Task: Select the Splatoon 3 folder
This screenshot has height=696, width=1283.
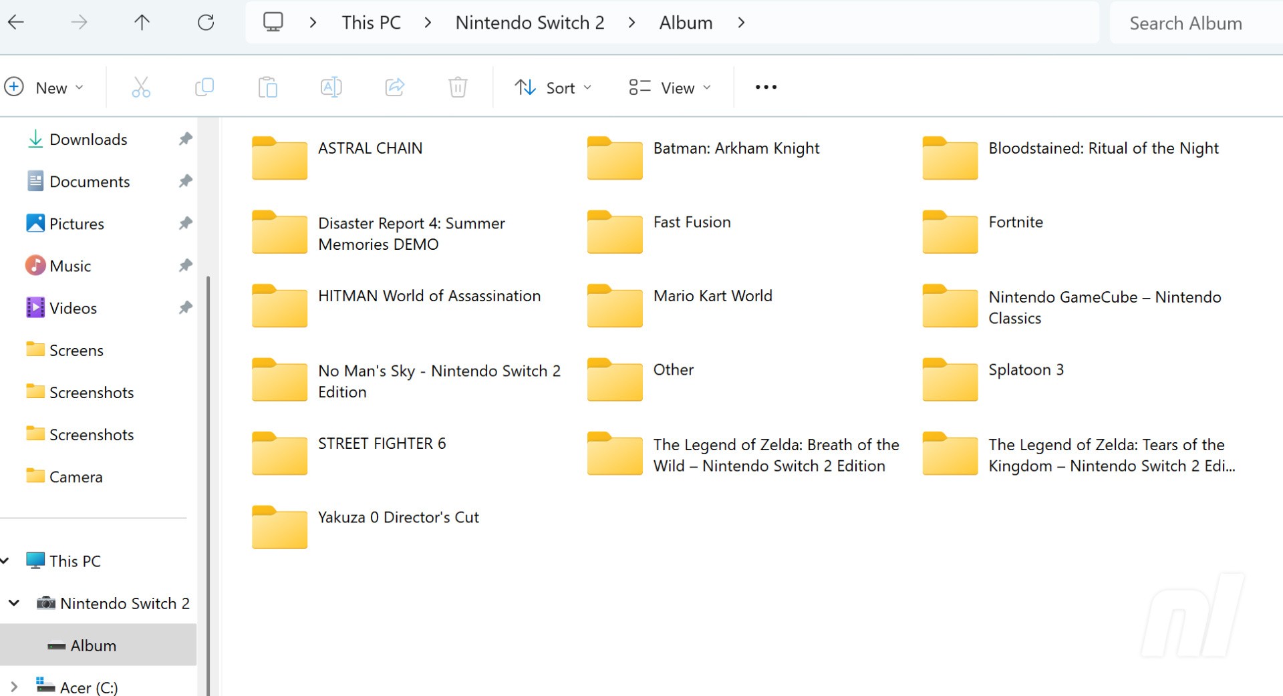Action: (x=994, y=379)
